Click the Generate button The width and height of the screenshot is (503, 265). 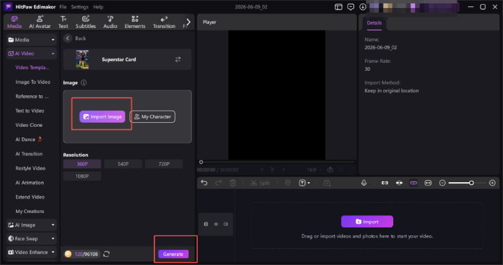[173, 254]
